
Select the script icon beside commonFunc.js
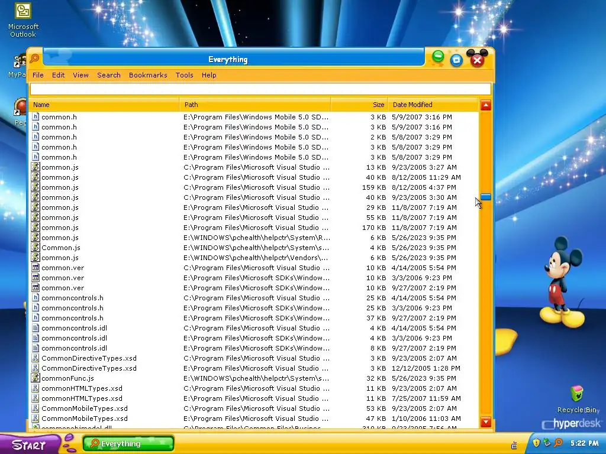[x=36, y=378]
